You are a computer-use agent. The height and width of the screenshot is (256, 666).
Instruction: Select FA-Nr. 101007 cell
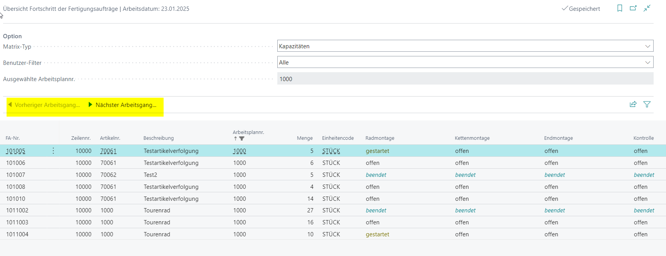[x=15, y=175]
